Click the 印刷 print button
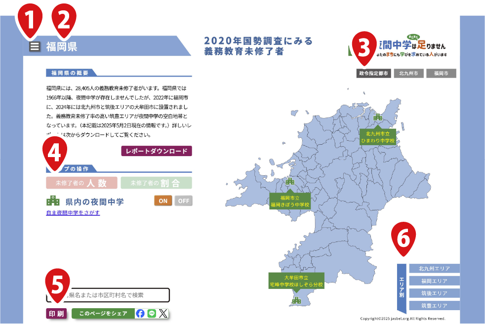The image size is (485, 324). (x=56, y=314)
